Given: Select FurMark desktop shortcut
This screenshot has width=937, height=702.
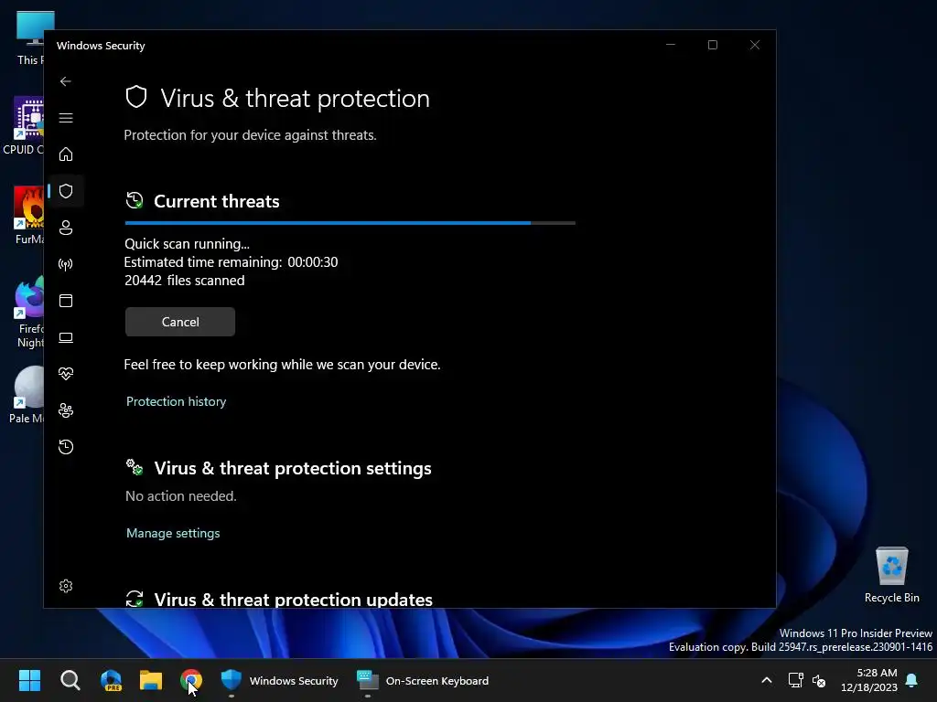Looking at the screenshot, I should coord(28,215).
